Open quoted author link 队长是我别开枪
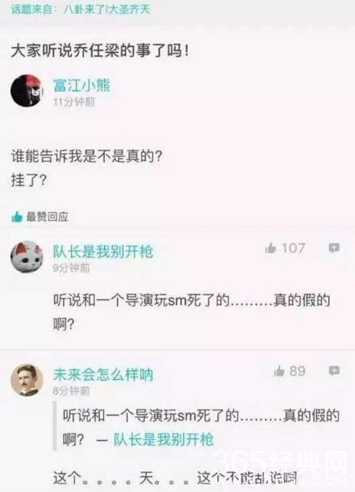355x492 pixels. [x=163, y=439]
